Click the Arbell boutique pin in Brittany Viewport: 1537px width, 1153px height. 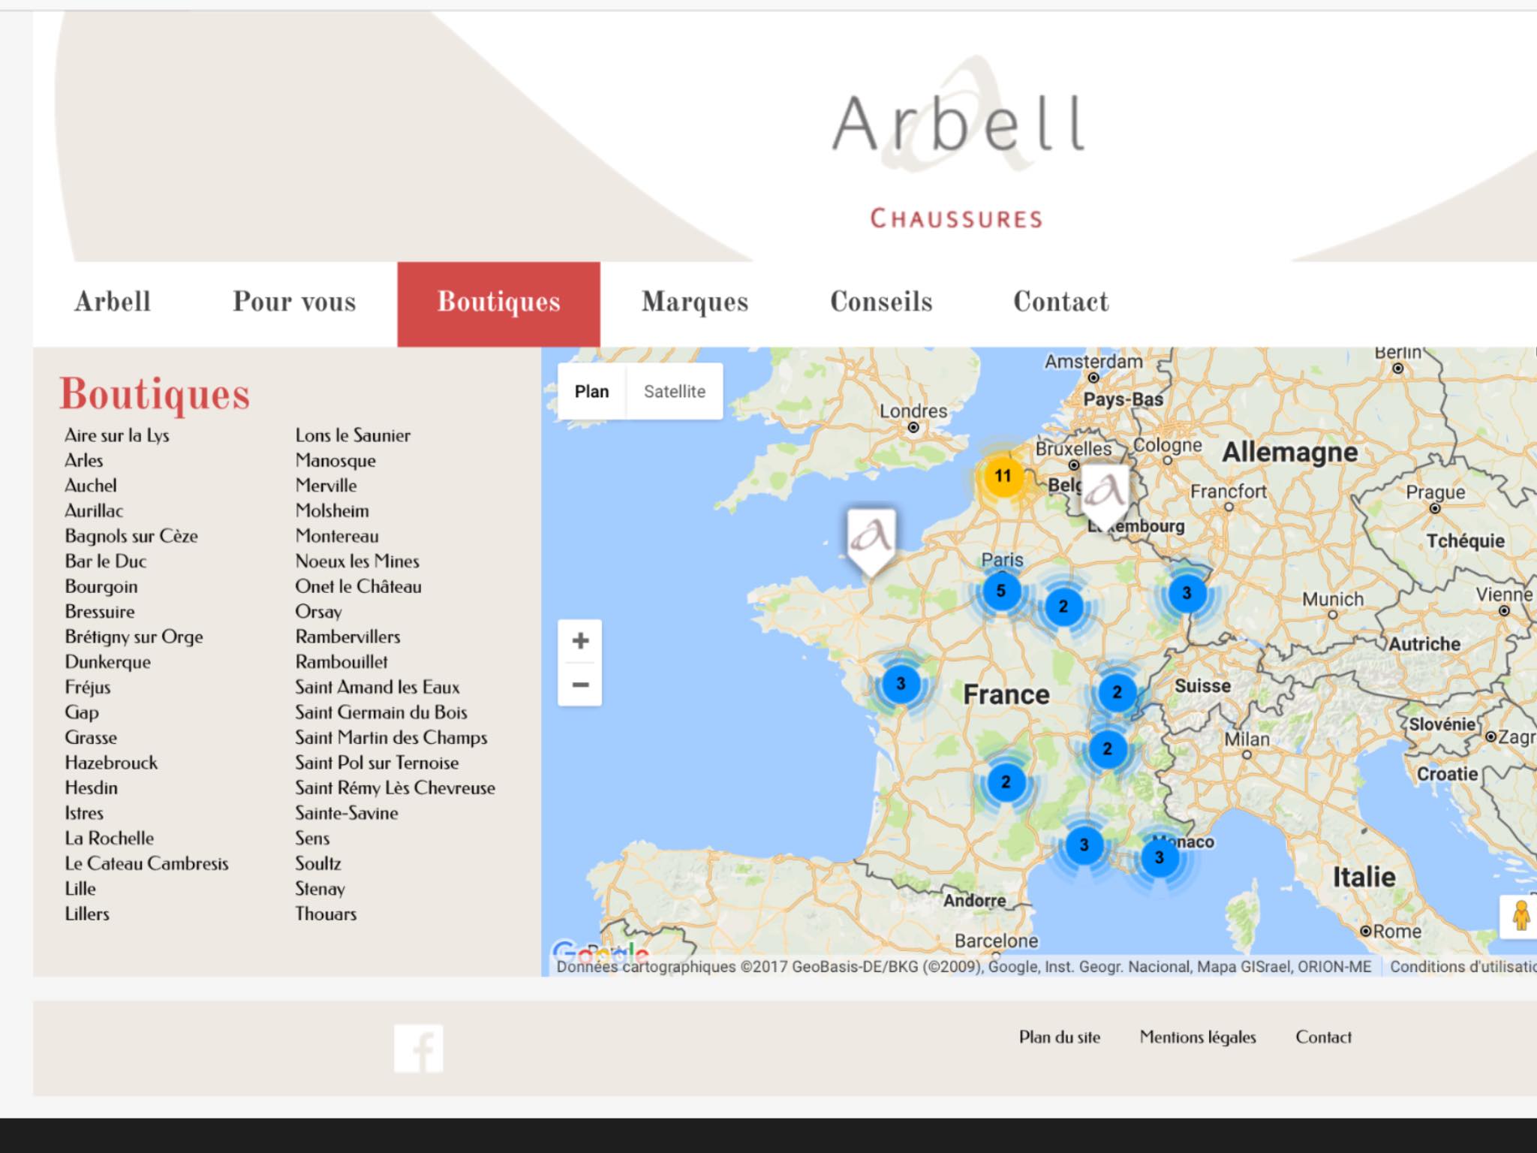point(871,541)
